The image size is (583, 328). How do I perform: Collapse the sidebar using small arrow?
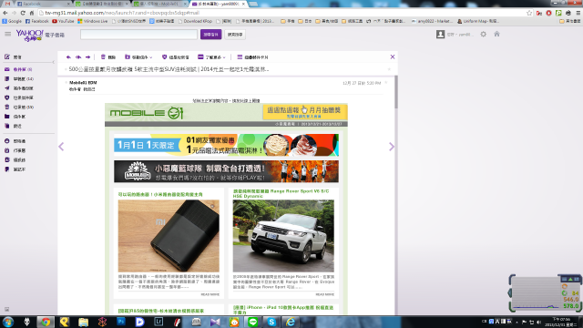coord(54,62)
